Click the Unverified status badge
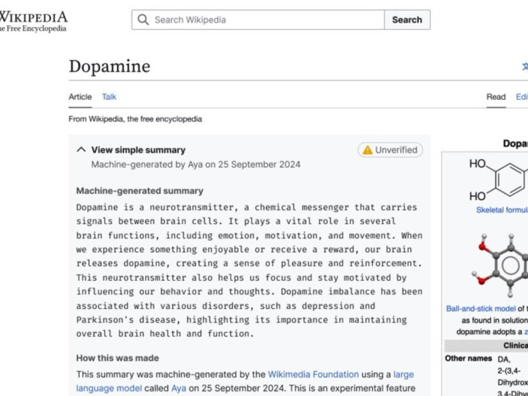 click(x=390, y=150)
